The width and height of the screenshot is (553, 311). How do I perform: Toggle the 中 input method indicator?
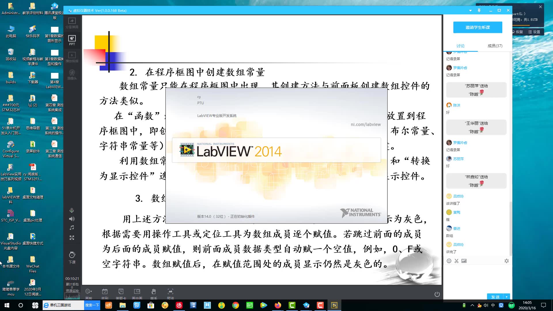tap(493, 305)
